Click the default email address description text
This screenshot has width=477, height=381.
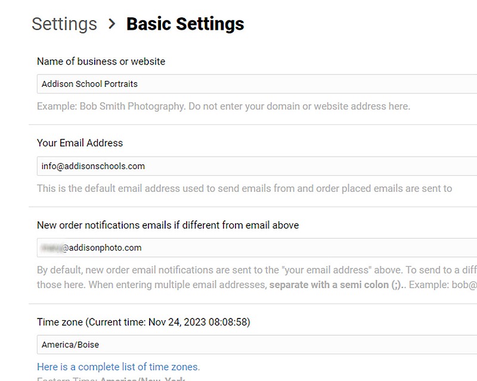(244, 188)
